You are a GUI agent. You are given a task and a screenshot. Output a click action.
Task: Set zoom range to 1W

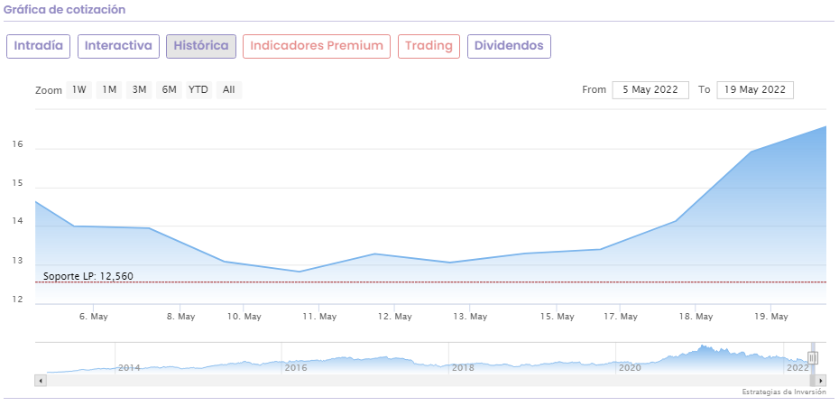pos(79,89)
